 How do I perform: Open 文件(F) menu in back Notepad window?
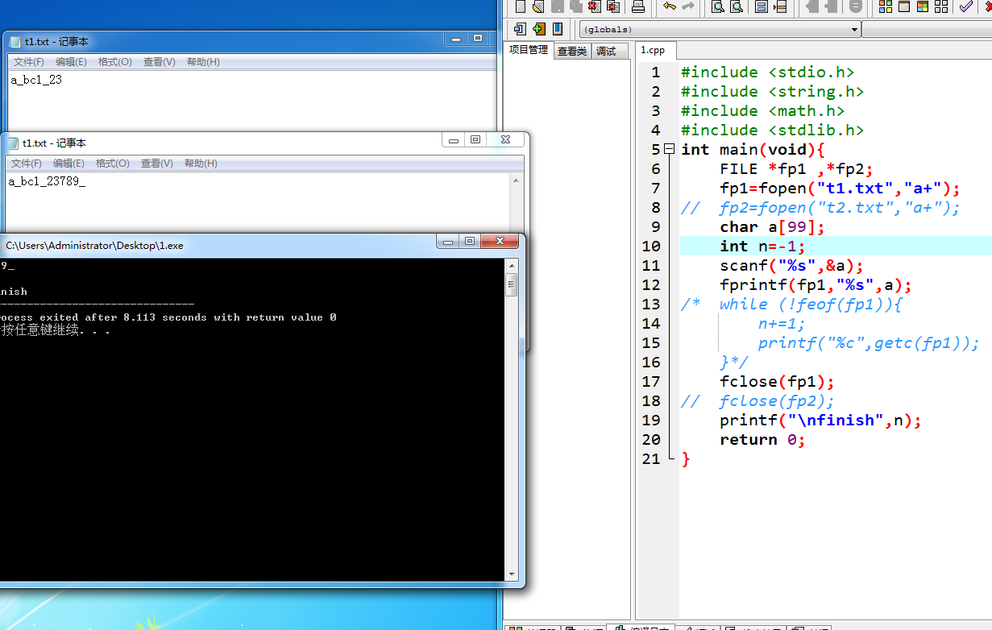click(29, 62)
